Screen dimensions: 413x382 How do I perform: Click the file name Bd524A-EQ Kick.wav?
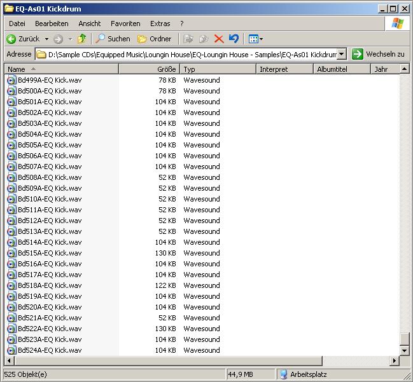click(50, 350)
